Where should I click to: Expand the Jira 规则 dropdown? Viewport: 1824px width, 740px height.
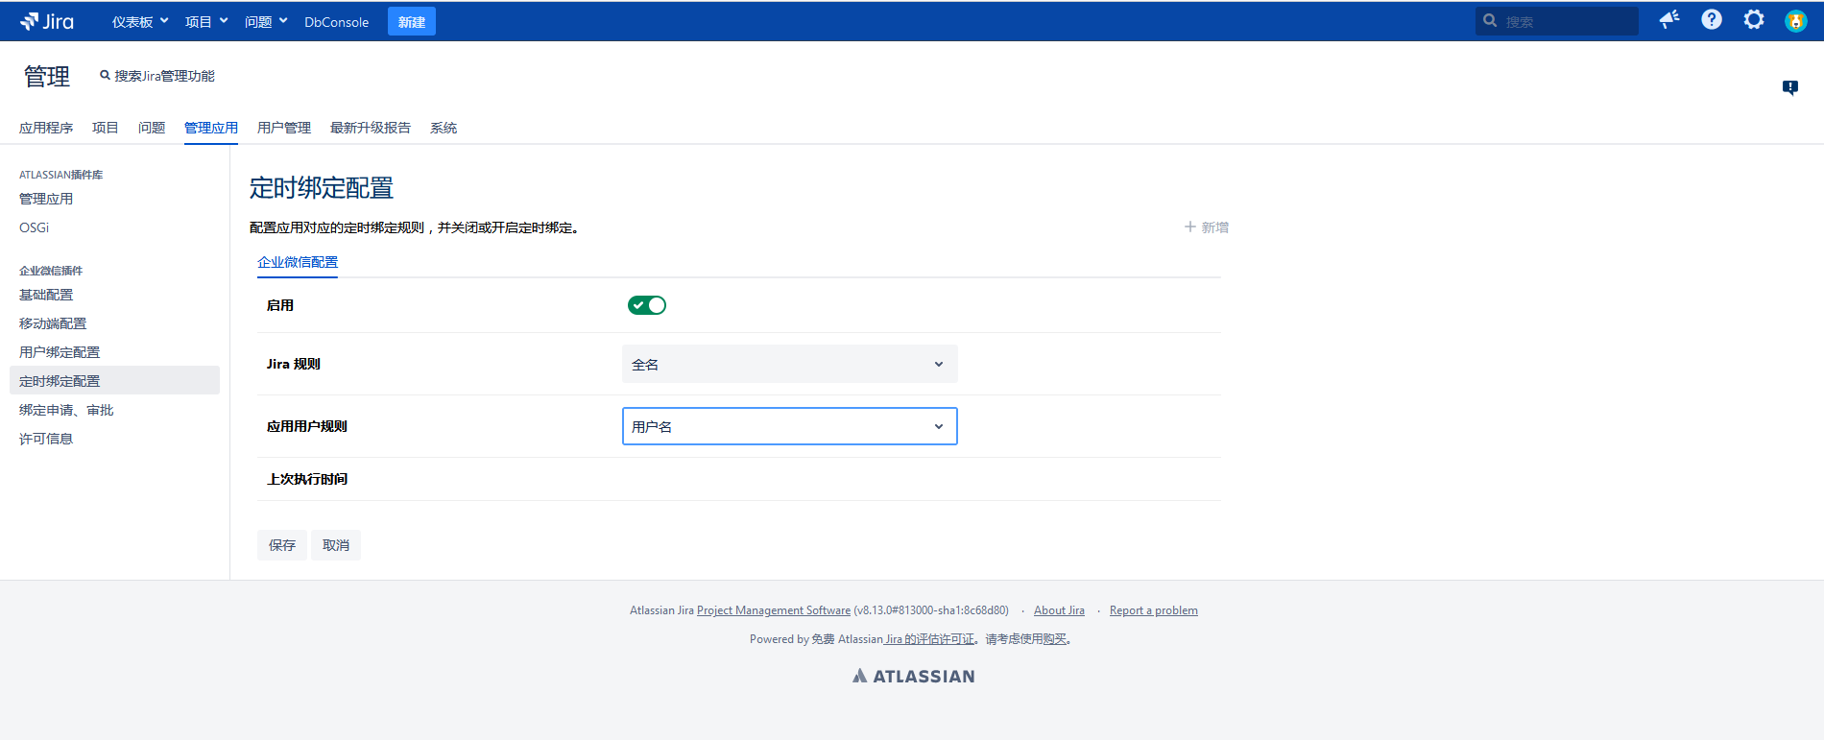click(789, 365)
